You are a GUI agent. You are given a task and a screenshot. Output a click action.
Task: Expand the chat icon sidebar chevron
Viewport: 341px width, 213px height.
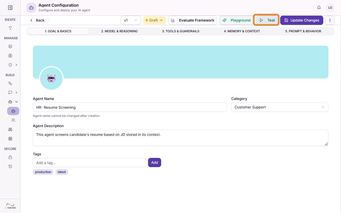pyautogui.click(x=16, y=93)
